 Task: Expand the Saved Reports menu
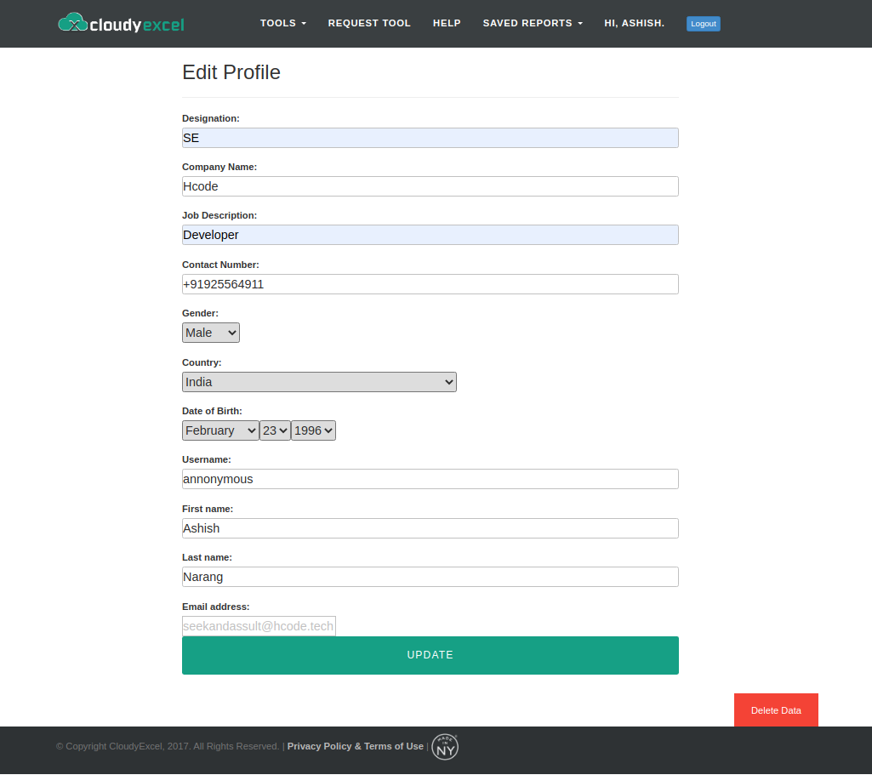[533, 23]
